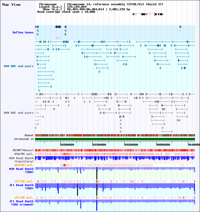Click JF1/B6 pol. label above JF1 SRA trimmed

pos(24,198)
